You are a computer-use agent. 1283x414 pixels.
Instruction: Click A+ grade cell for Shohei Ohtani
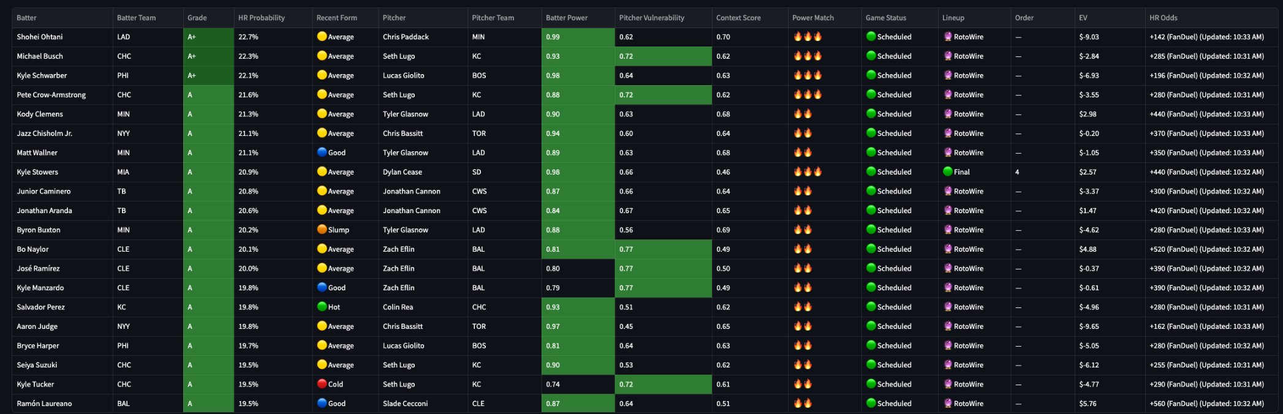208,37
